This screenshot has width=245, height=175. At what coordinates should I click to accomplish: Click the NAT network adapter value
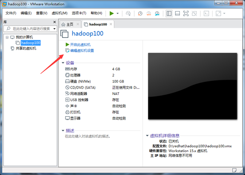(x=116, y=93)
